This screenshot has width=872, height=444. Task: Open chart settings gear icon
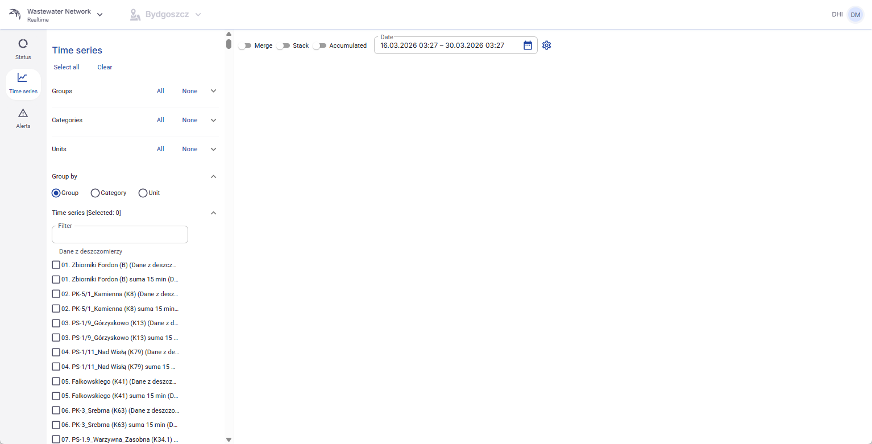(x=547, y=45)
